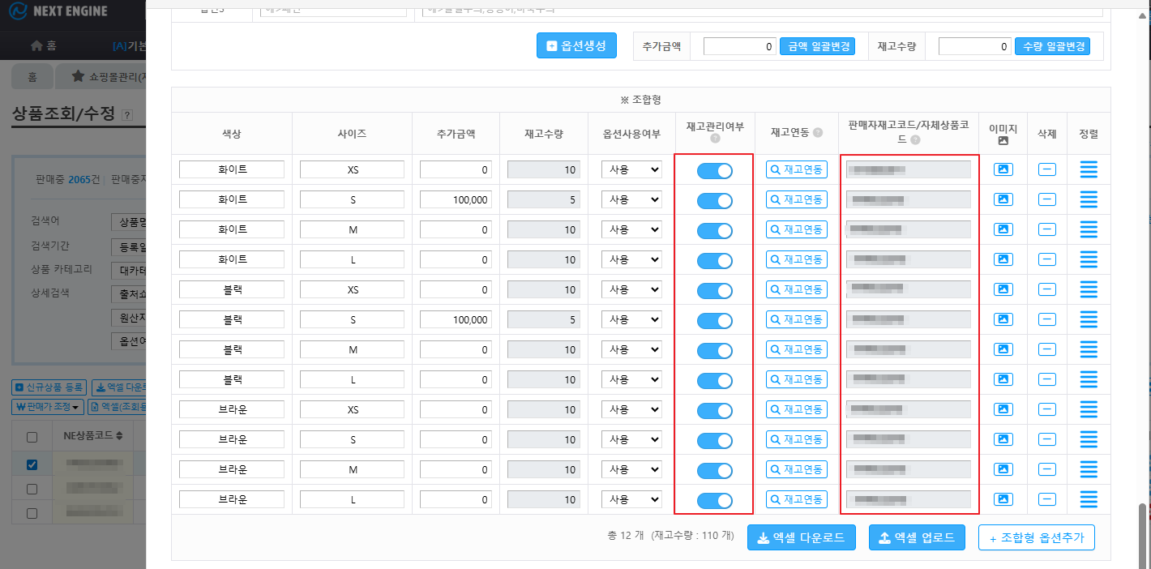Screen dimensions: 1151x569
Task: Delete the 브라운 XS option row
Action: coord(1047,409)
